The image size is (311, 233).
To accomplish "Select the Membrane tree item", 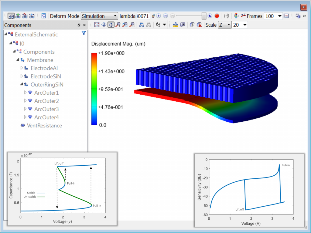I will (x=40, y=60).
